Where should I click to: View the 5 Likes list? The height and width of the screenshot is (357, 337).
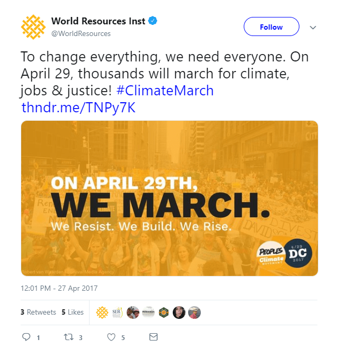point(73,312)
